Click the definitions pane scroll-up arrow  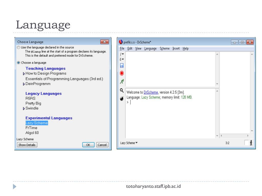coord(217,54)
